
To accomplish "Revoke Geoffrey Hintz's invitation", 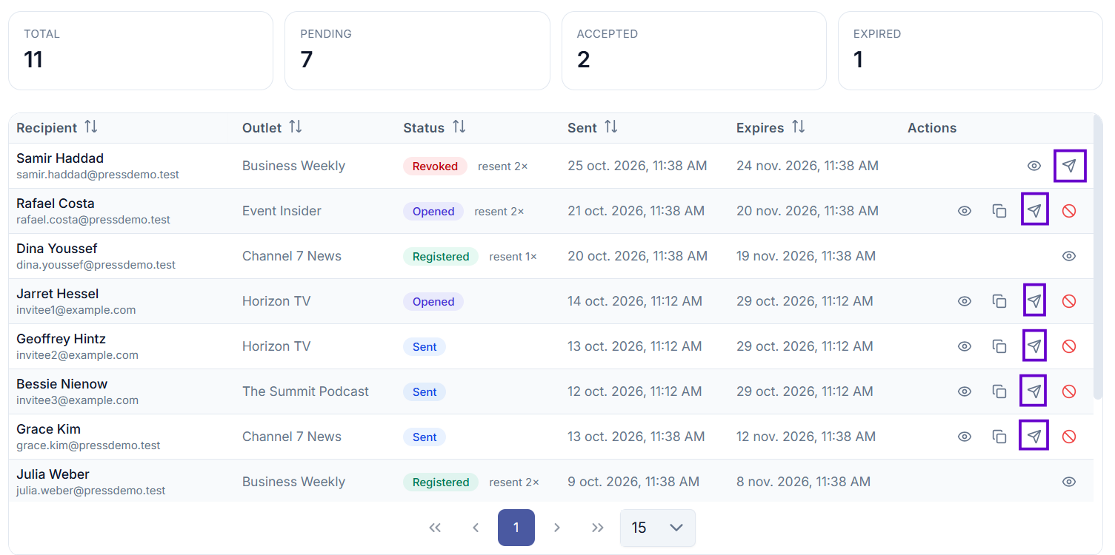I will tap(1069, 346).
